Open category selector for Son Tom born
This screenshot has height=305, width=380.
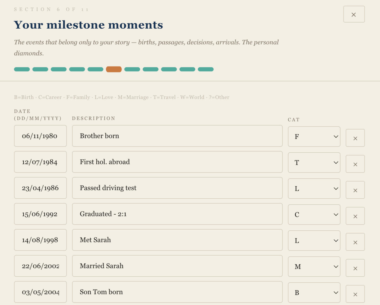(x=314, y=293)
